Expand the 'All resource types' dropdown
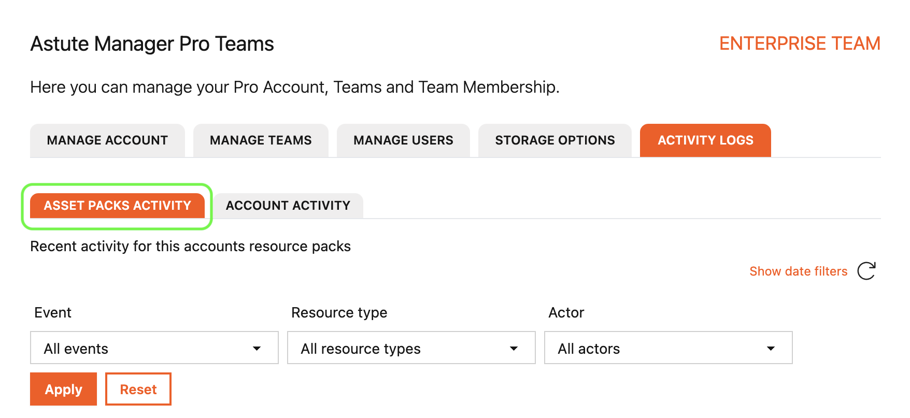The height and width of the screenshot is (418, 910). pos(410,348)
